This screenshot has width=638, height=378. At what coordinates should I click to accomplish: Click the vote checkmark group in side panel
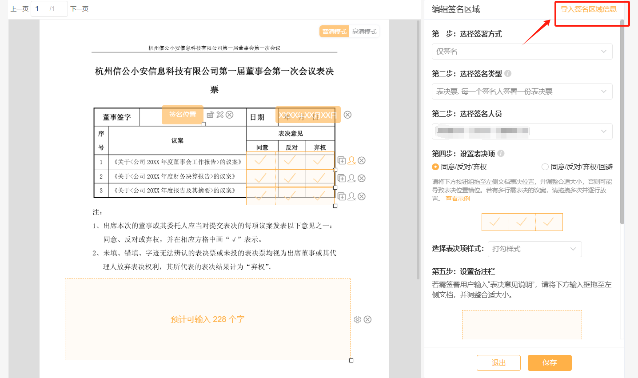(x=522, y=222)
